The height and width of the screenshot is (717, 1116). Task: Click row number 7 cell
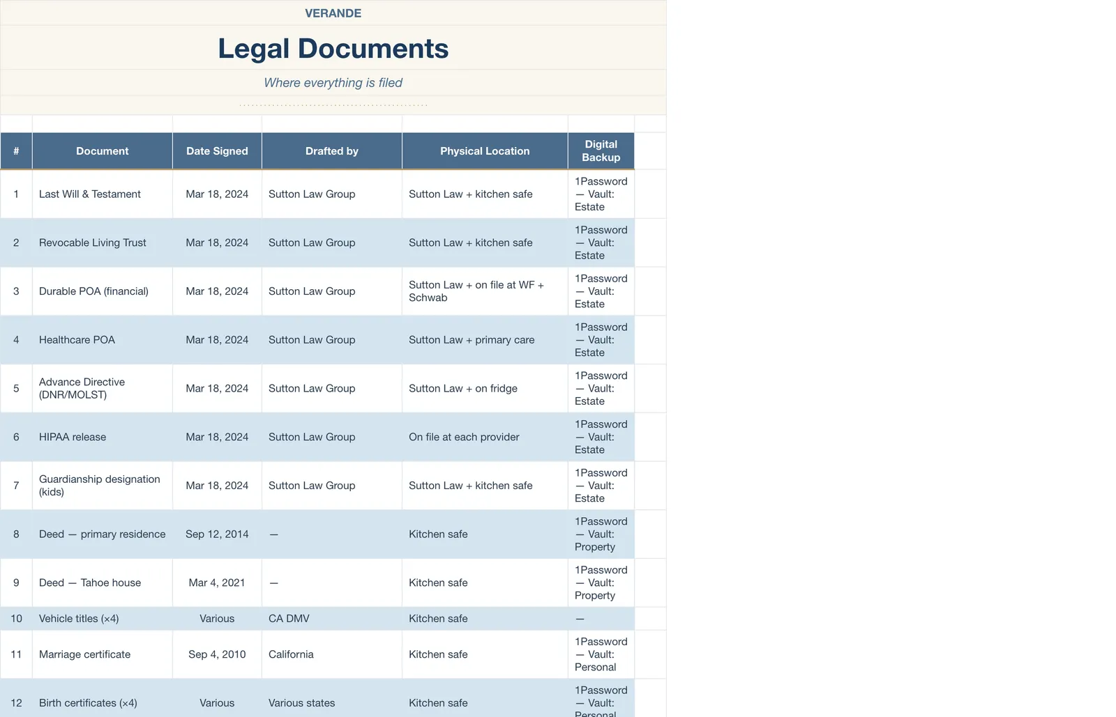[16, 486]
